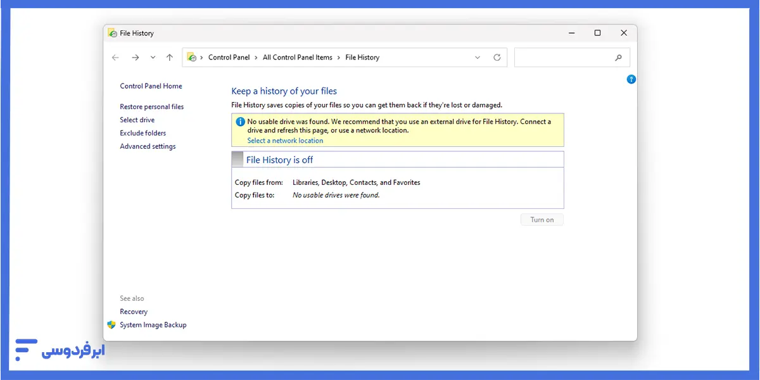Click the search magnifier icon

(x=618, y=58)
